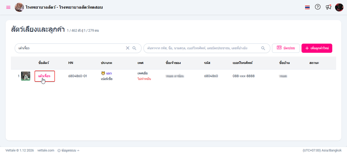Open the help question-mark icon
The image size is (347, 154).
point(318,7)
